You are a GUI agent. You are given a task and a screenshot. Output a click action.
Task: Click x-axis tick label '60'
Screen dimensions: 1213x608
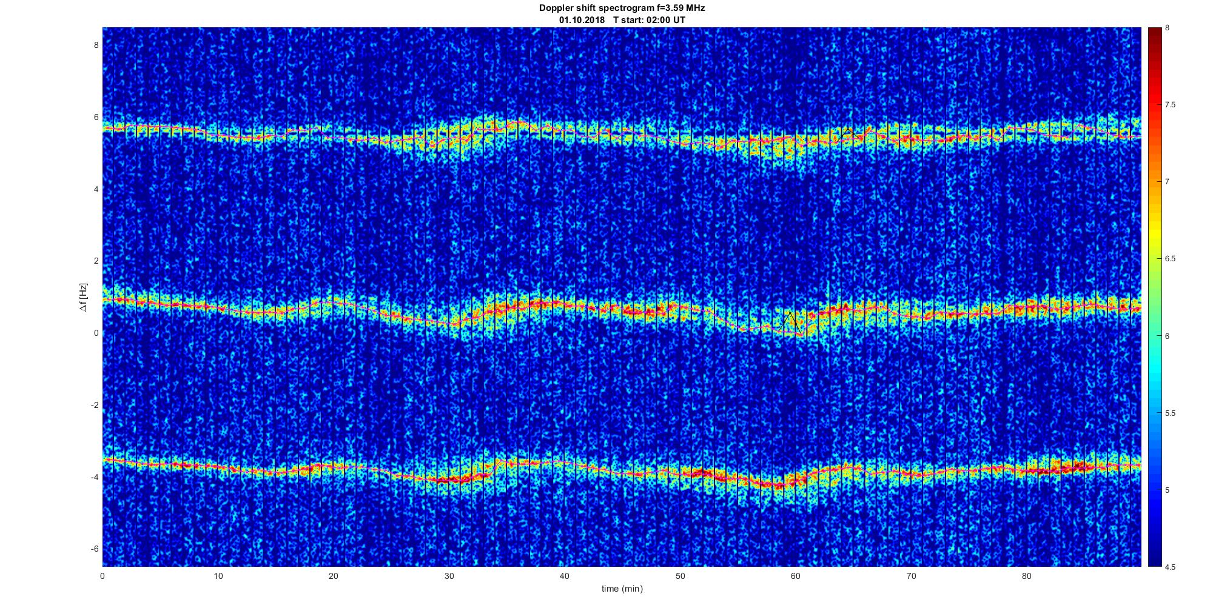tap(796, 576)
